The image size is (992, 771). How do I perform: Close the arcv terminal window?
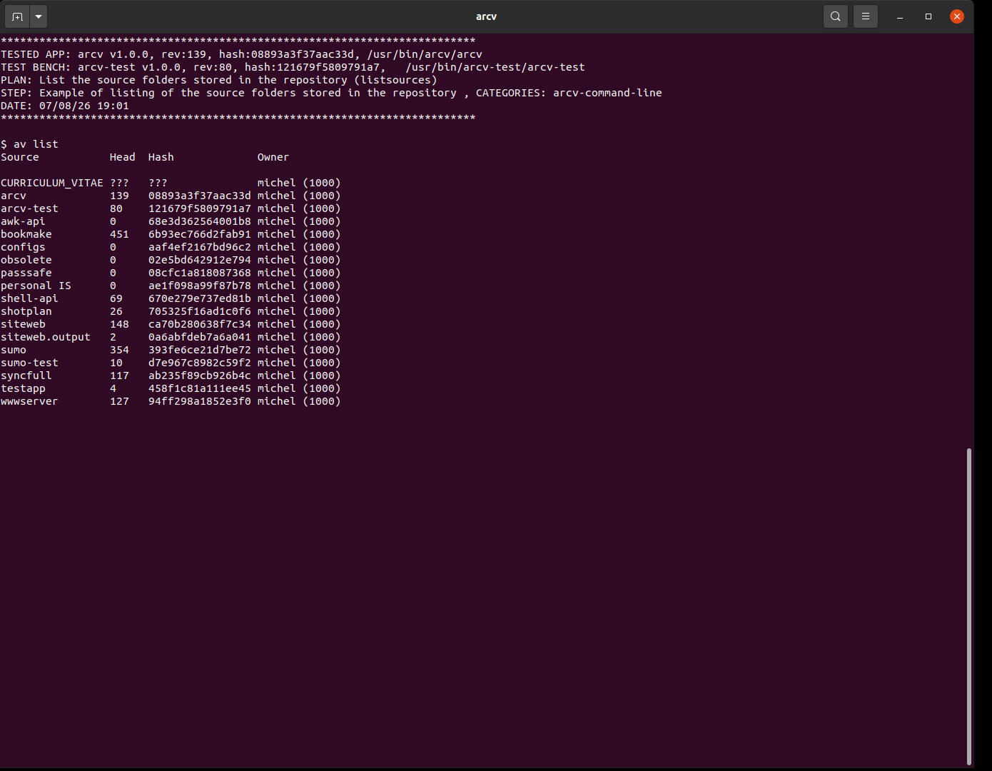957,16
